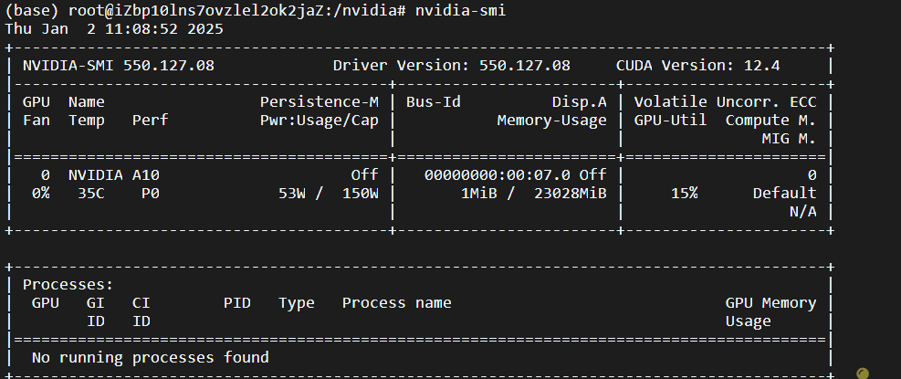The width and height of the screenshot is (901, 379).
Task: Click the NVIDIA-SMI 550.127.08 version label
Action: coord(119,66)
